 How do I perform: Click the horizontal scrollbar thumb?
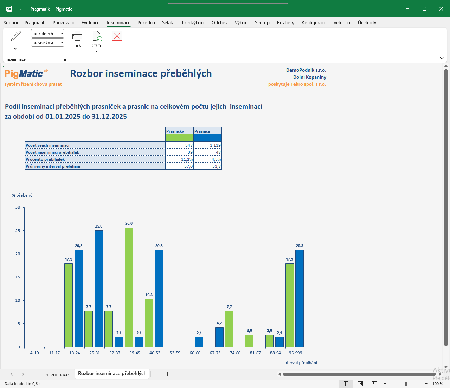(x=359, y=374)
